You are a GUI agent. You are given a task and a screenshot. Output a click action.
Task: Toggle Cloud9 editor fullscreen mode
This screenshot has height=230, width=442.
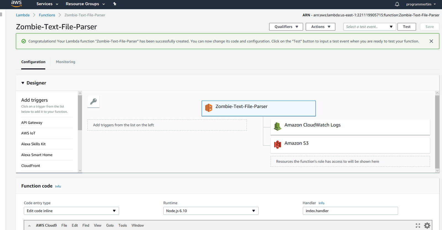[418, 226]
